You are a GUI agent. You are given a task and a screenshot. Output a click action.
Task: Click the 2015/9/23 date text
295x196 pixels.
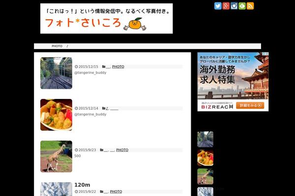tap(87, 150)
